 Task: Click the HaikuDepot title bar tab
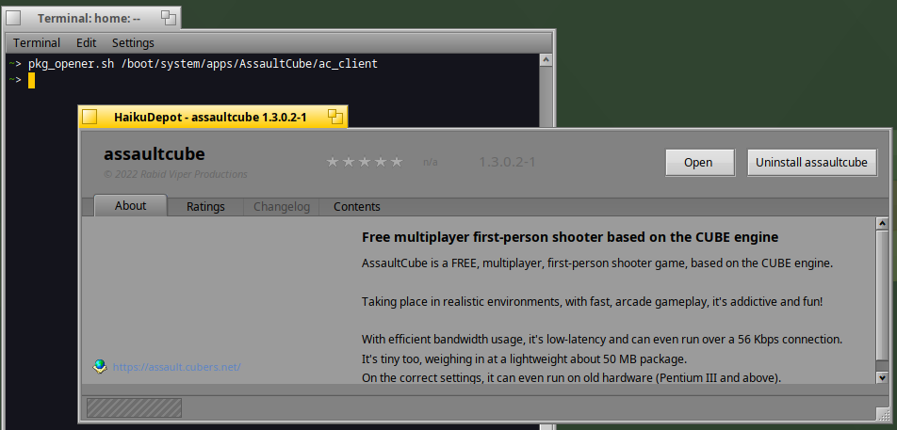pyautogui.click(x=213, y=117)
